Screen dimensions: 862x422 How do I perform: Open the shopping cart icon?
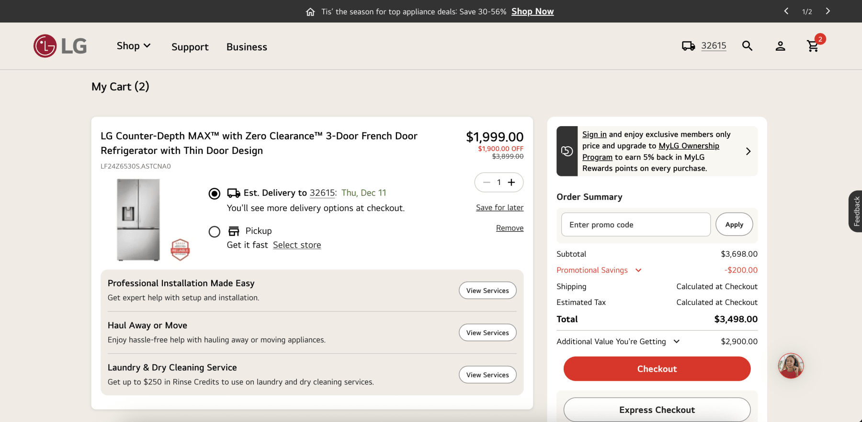coord(813,46)
